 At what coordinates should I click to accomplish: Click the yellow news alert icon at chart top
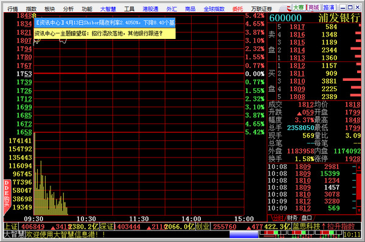pos(35,16)
